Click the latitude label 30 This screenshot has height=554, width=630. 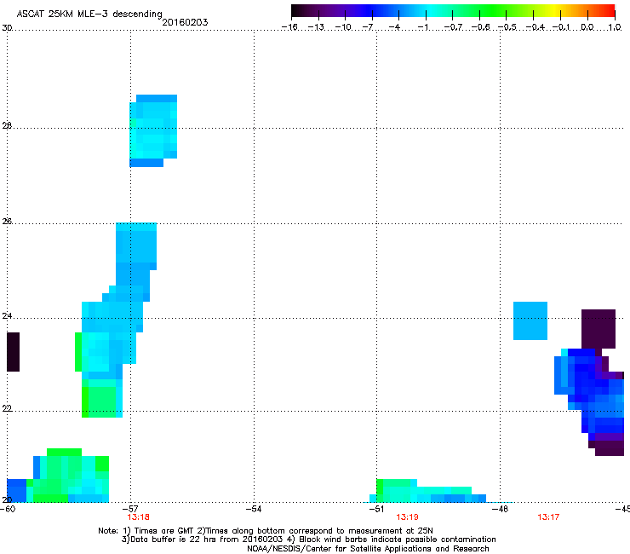point(7,28)
